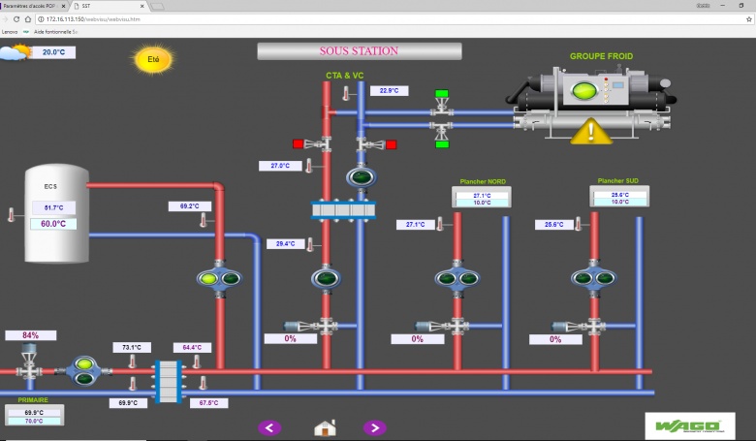756x441 pixels.
Task: Open the Aide fonctionnelle bookmark
Action: [x=52, y=32]
